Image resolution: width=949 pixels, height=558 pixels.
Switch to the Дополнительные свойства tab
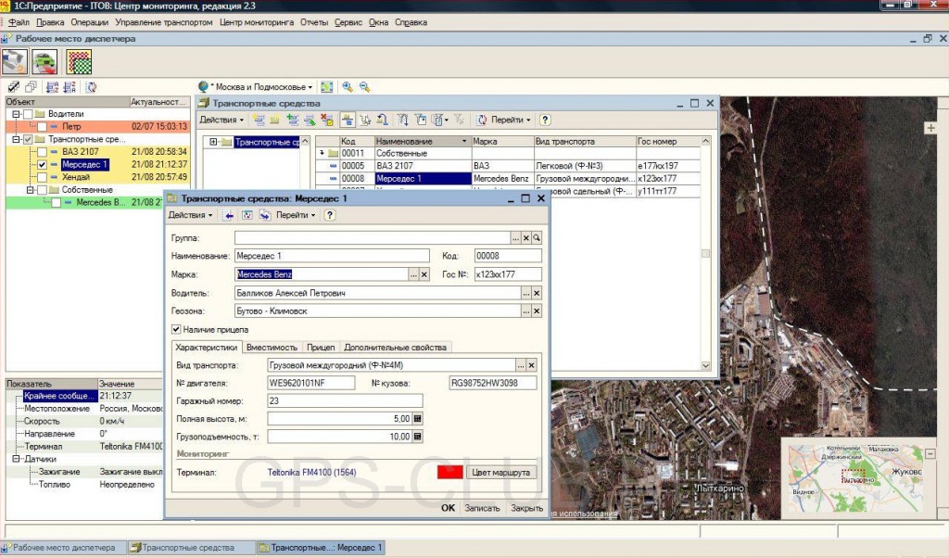[395, 348]
